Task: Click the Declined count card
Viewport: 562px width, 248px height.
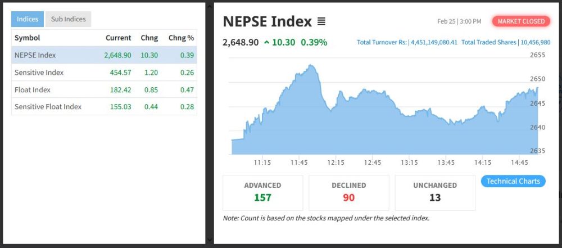Action: 348,192
